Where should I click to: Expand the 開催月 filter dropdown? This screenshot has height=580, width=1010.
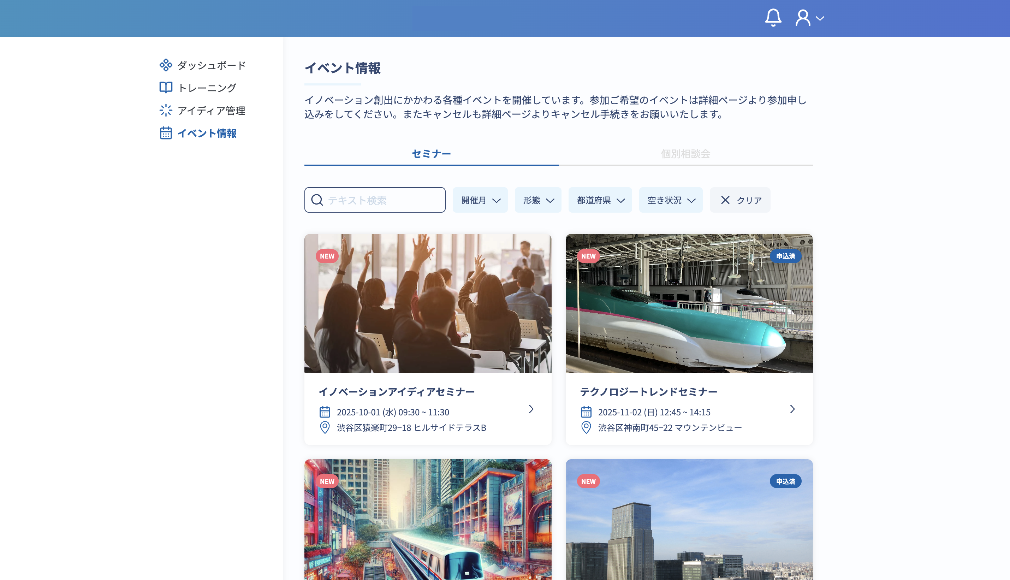pos(480,200)
